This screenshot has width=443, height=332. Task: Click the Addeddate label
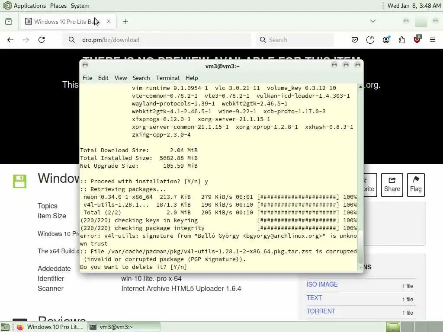pyautogui.click(x=54, y=268)
